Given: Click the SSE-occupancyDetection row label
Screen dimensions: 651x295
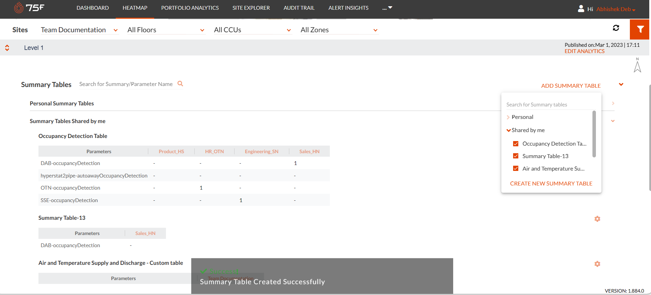Looking at the screenshot, I should [x=69, y=200].
